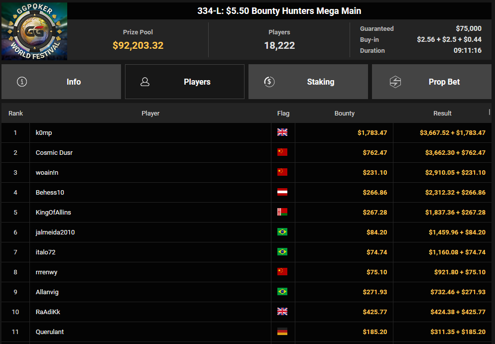This screenshot has height=344, width=495.
Task: Click woain!n's bounty $231.10
Action: [374, 172]
